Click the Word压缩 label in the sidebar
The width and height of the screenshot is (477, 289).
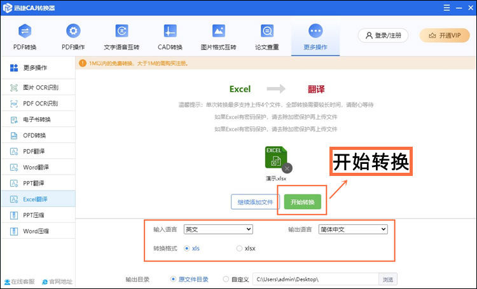pos(36,231)
